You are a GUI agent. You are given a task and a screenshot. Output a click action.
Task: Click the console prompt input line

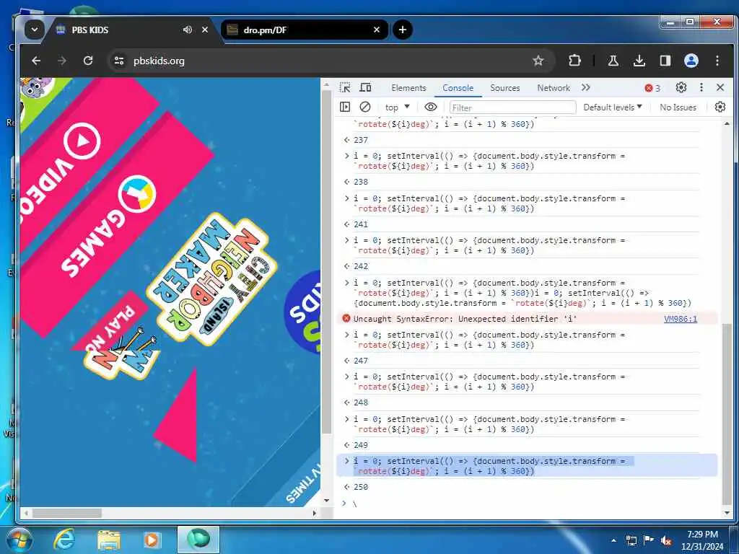(528, 504)
